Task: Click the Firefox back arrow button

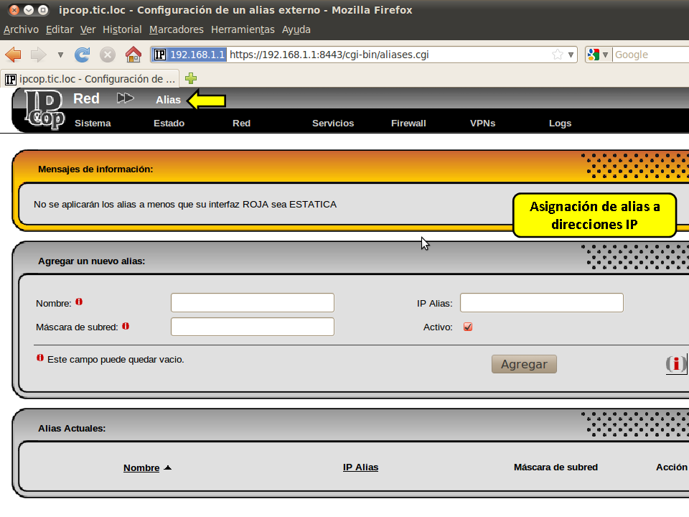Action: 14,55
